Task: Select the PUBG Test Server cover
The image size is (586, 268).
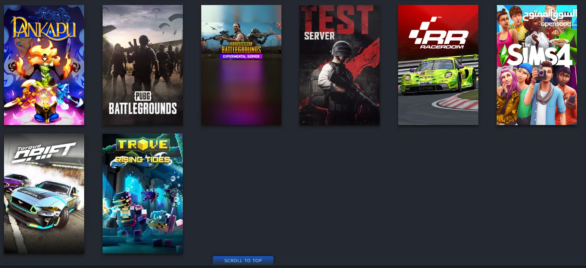Action: coord(340,65)
